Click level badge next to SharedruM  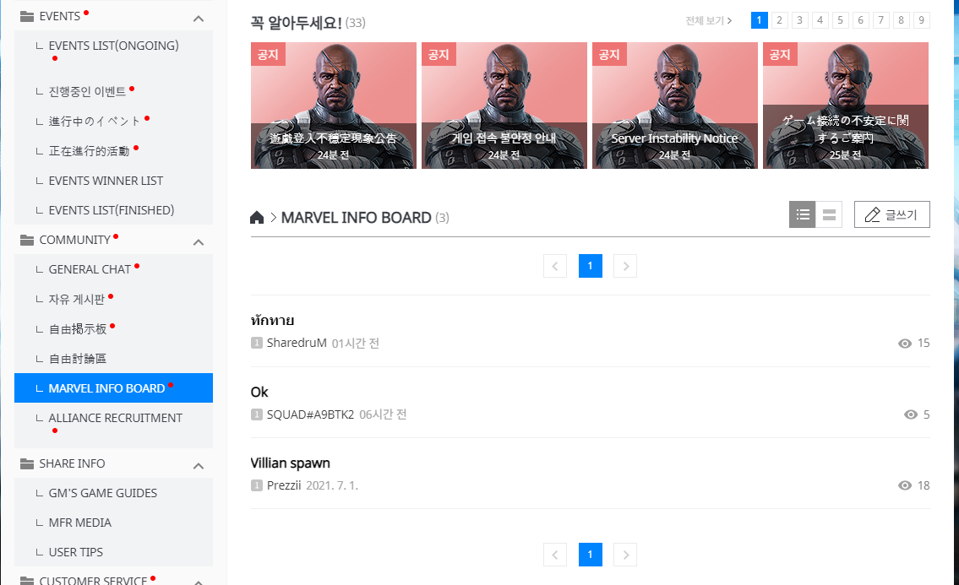[x=257, y=343]
